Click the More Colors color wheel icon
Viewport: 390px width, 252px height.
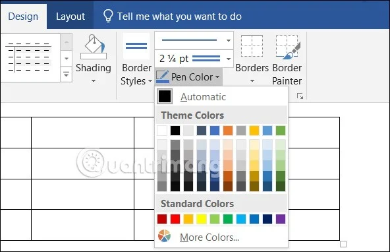(164, 236)
